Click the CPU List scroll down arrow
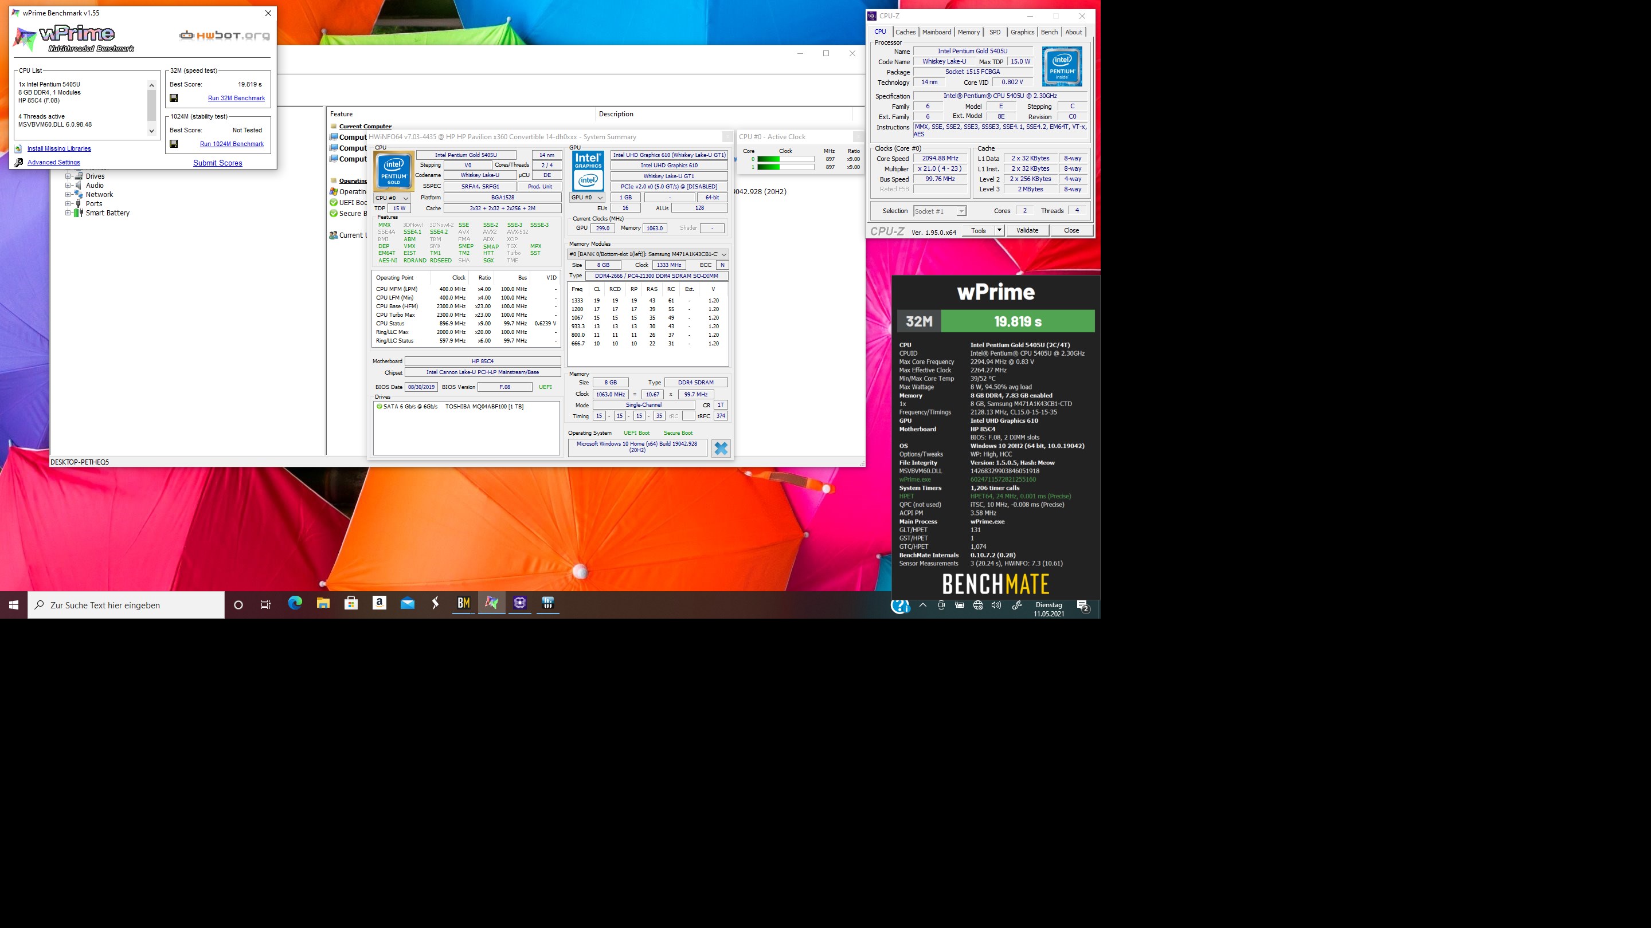The width and height of the screenshot is (1651, 928). click(x=152, y=131)
